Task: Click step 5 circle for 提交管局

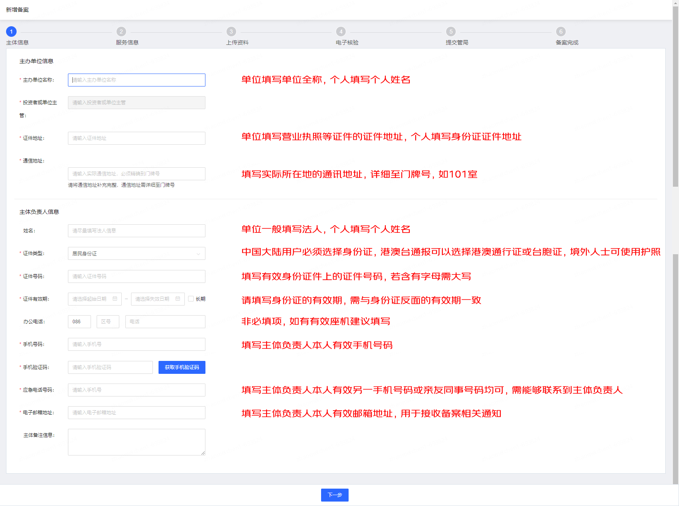Action: [x=451, y=32]
